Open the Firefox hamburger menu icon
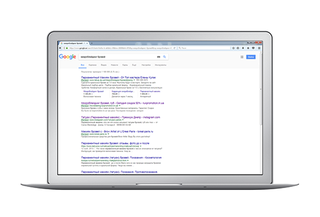The height and width of the screenshot is (217, 320). point(259,48)
